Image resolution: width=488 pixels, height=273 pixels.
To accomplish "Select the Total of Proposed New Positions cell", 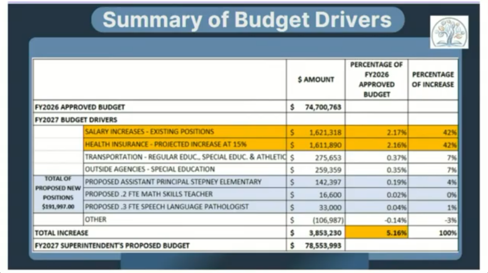I will [x=58, y=193].
